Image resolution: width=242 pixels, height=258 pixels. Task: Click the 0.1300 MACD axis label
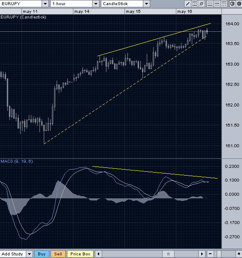point(232,180)
